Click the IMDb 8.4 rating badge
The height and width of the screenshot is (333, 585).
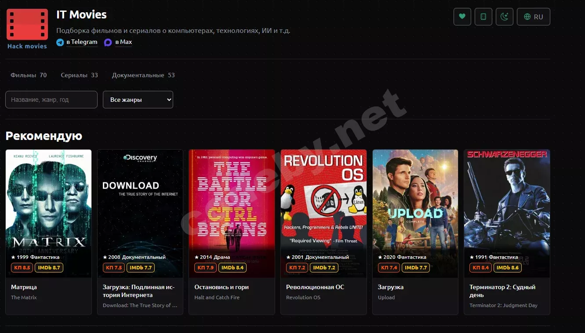pyautogui.click(x=233, y=268)
